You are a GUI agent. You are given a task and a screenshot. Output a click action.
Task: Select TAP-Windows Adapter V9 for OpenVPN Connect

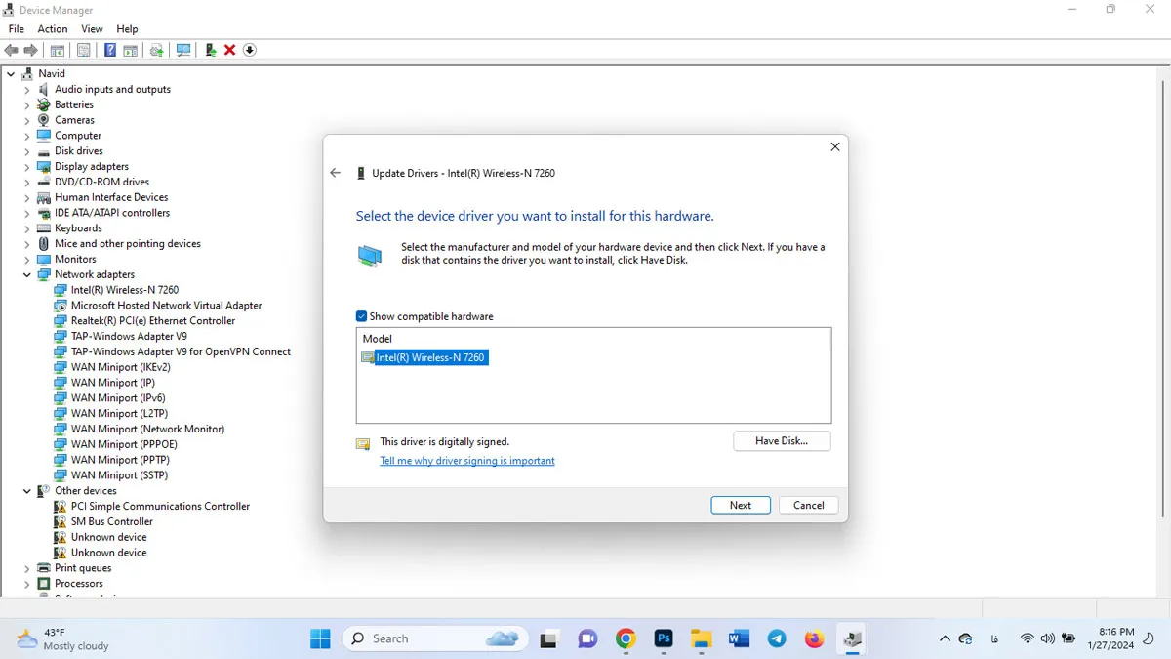181,351
